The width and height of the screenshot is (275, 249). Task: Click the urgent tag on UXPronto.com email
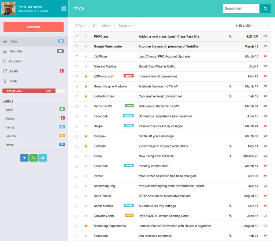(128, 76)
